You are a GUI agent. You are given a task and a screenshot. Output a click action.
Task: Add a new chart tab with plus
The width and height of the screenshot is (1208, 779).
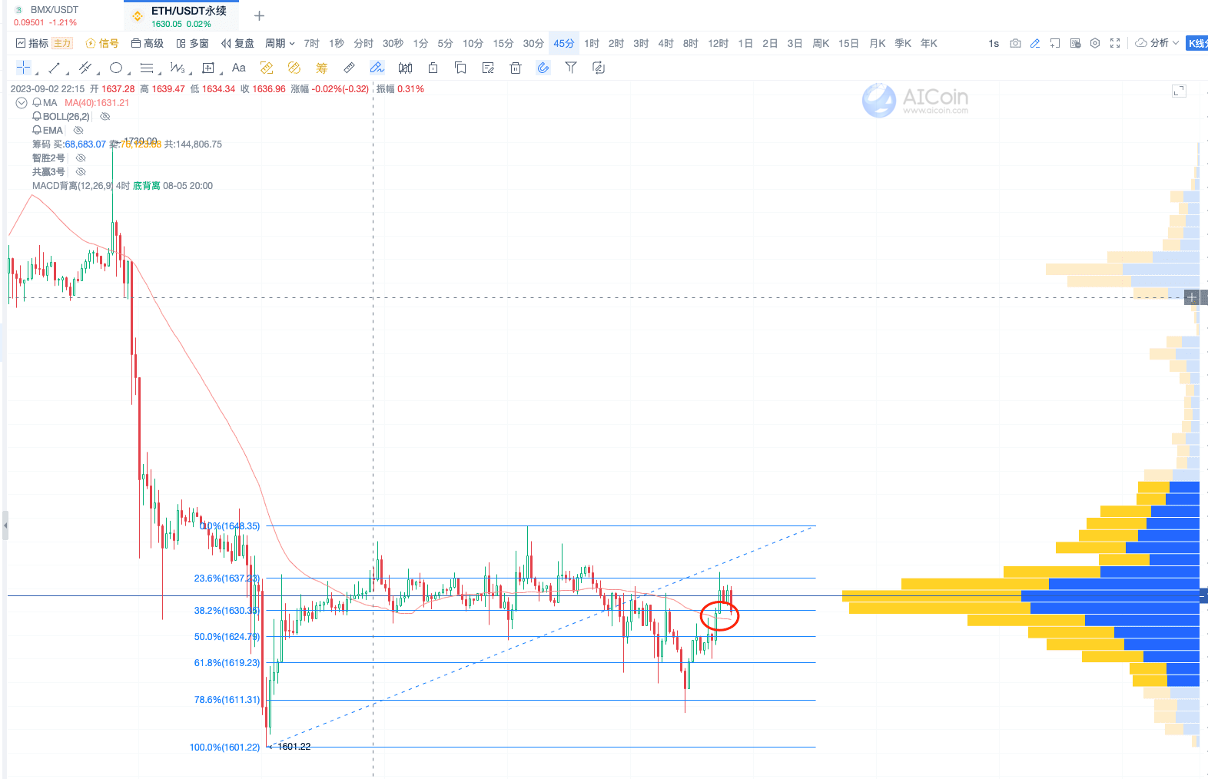[259, 15]
